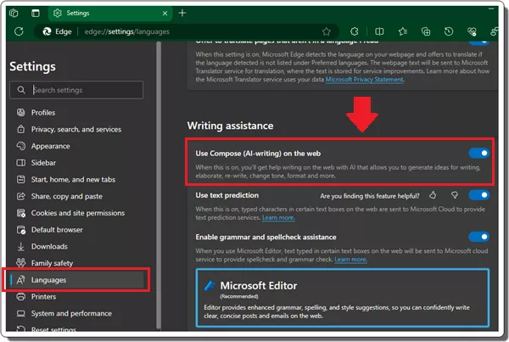This screenshot has height=342, width=509.
Task: Click the Edge logo in the address bar
Action: point(47,31)
